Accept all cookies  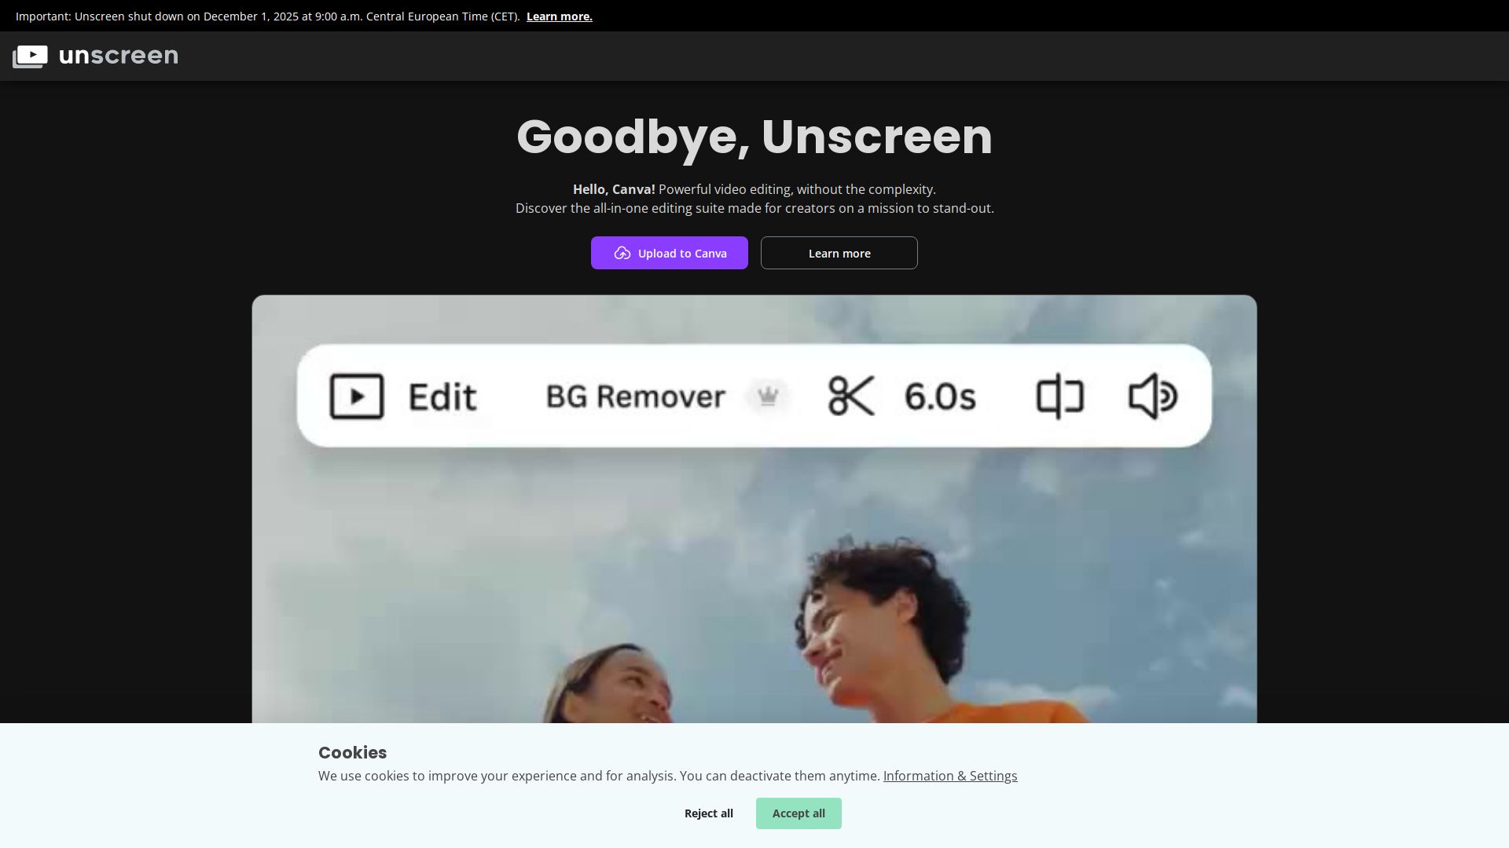click(799, 813)
